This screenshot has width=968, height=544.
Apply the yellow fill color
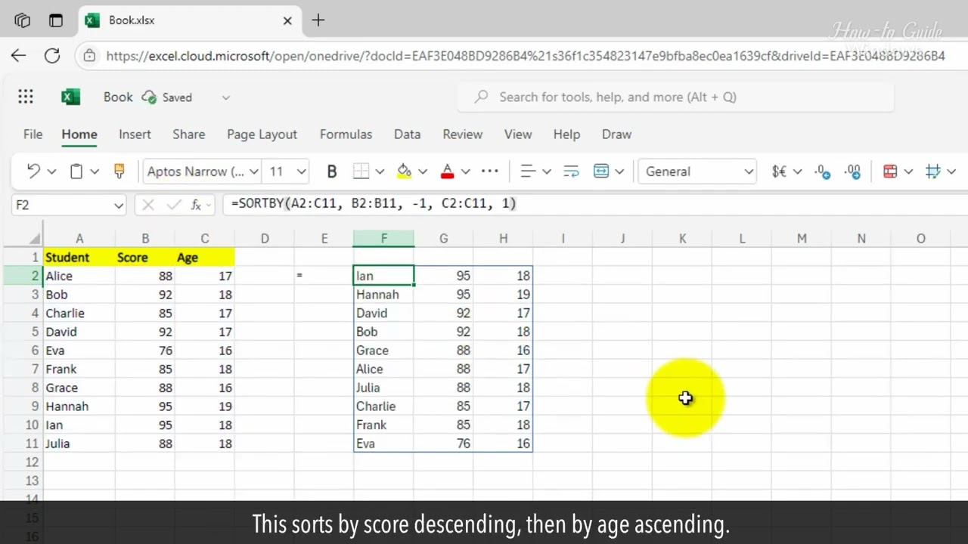[405, 172]
